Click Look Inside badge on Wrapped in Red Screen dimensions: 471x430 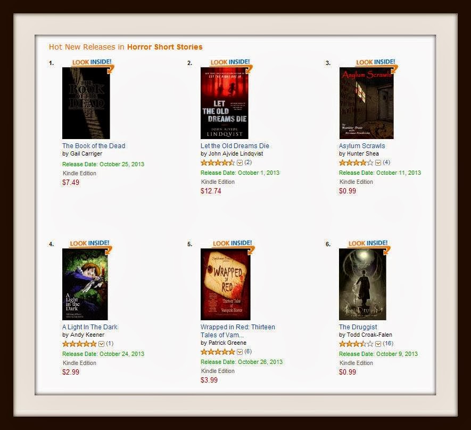(233, 245)
